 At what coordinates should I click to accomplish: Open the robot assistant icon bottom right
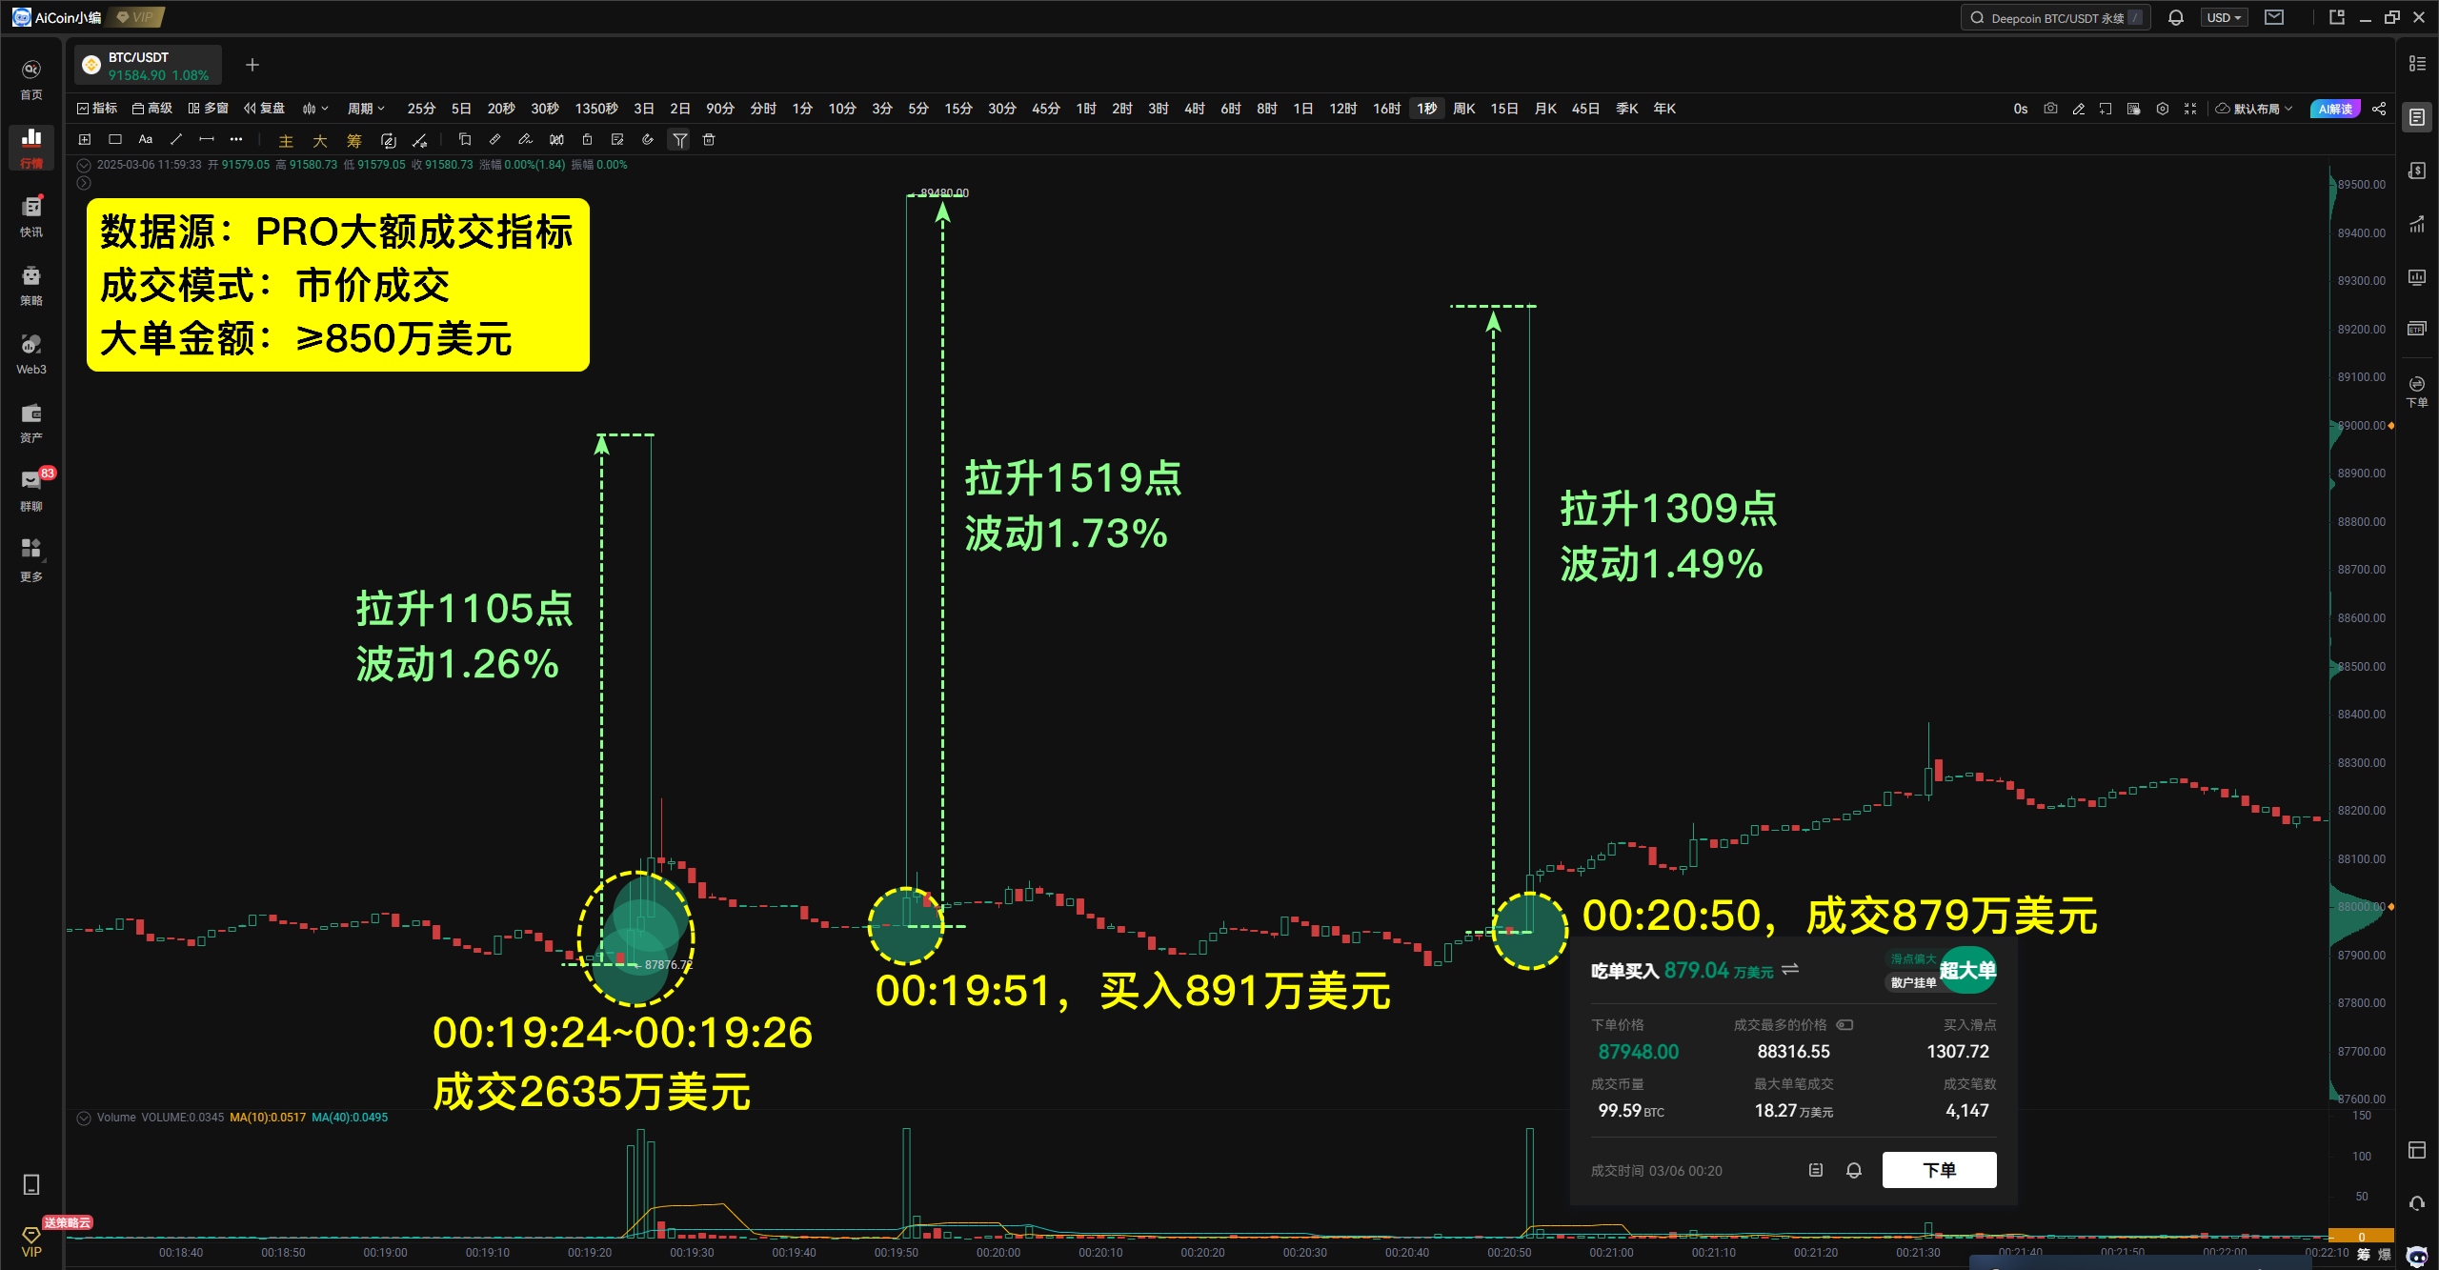click(2417, 1257)
